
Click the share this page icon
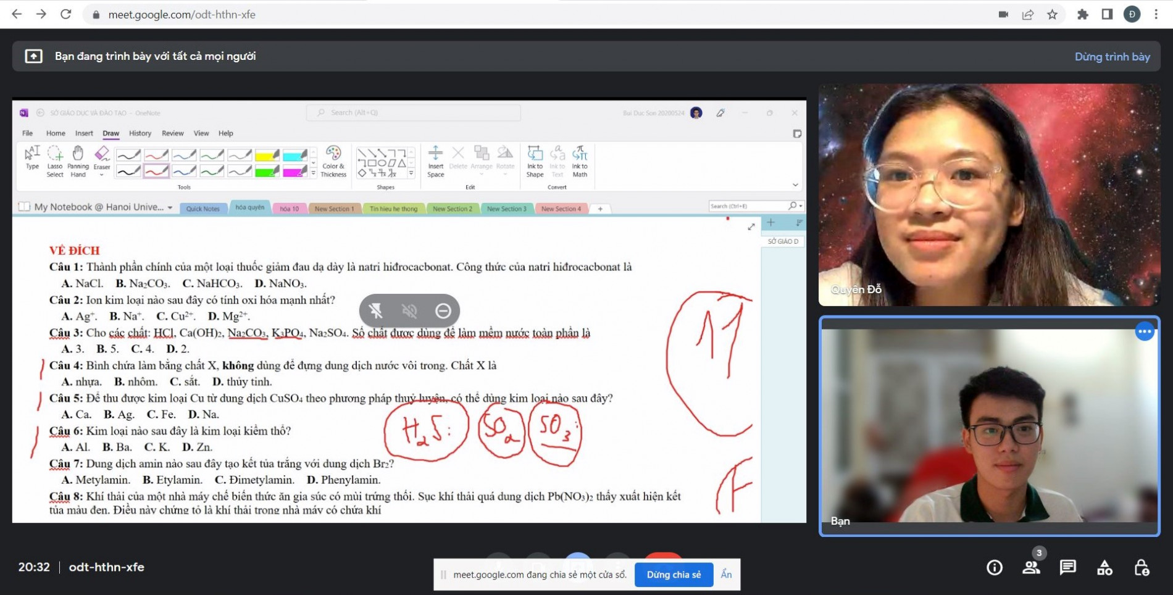coord(1028,14)
